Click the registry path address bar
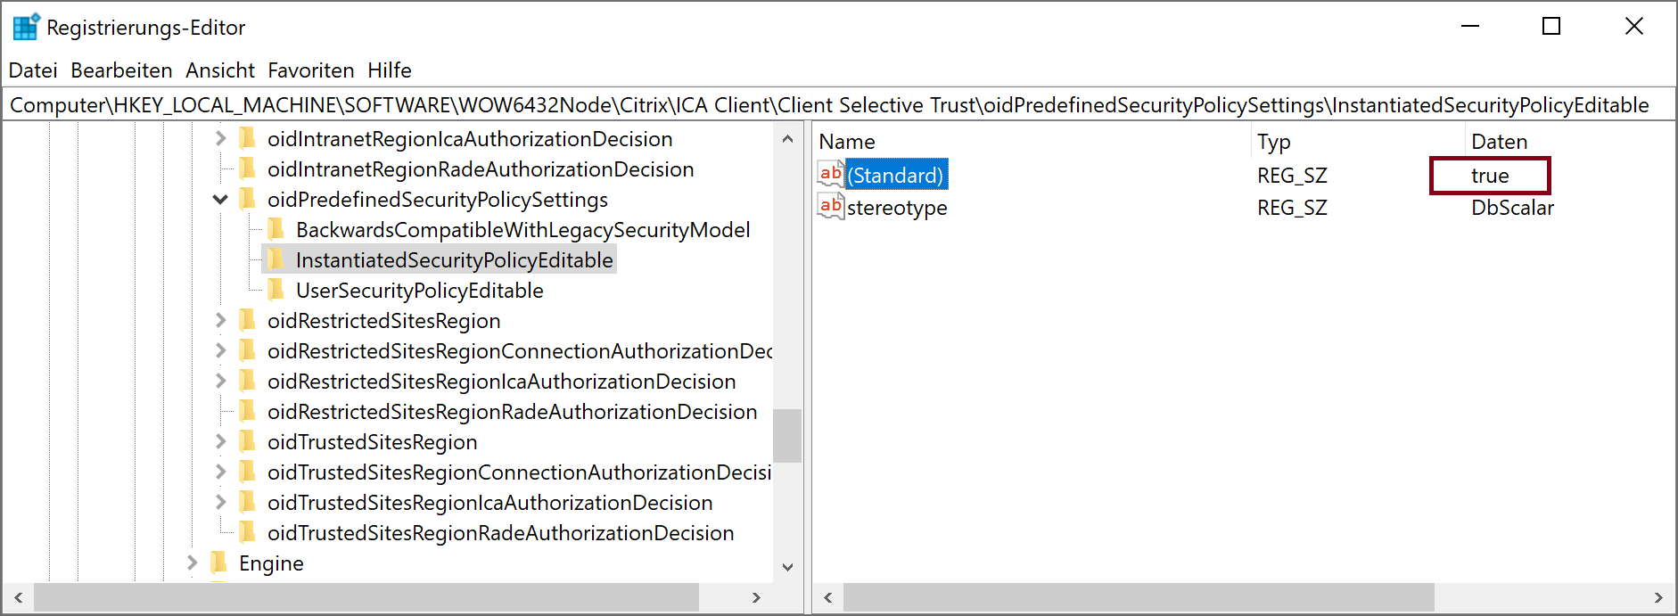This screenshot has height=616, width=1678. point(829,105)
